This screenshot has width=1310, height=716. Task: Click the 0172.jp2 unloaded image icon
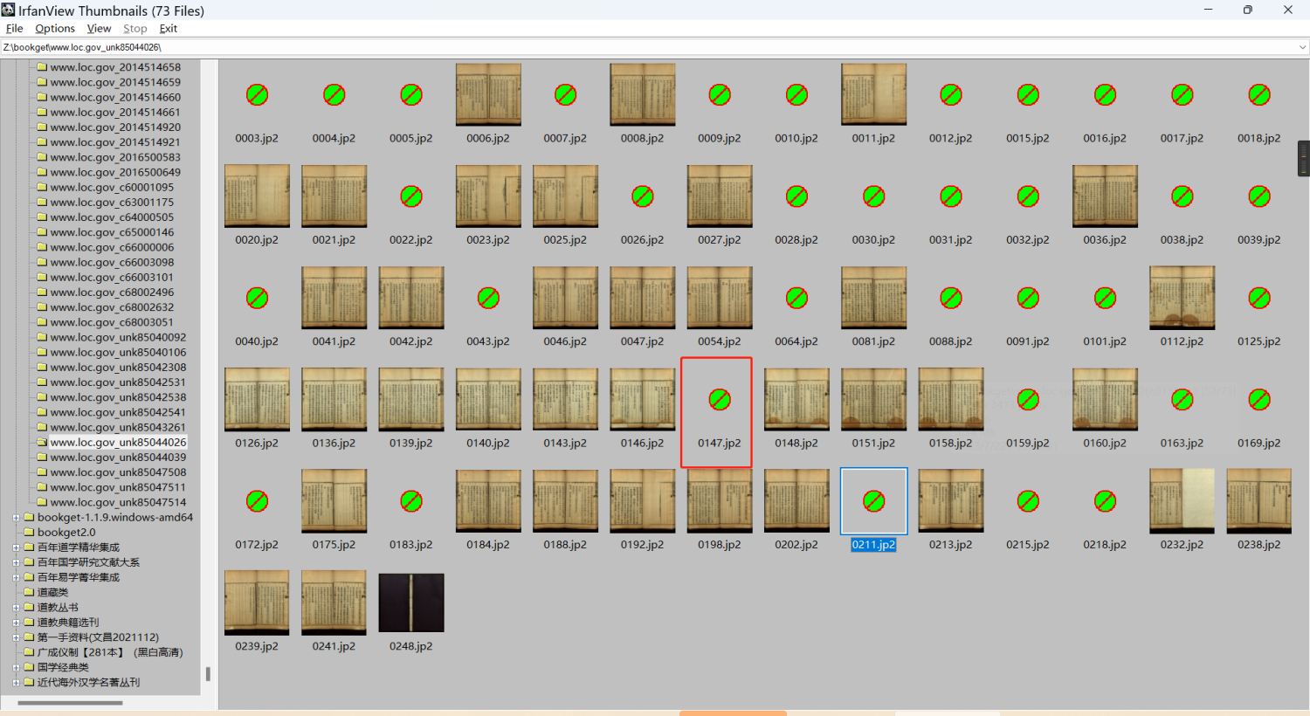257,501
